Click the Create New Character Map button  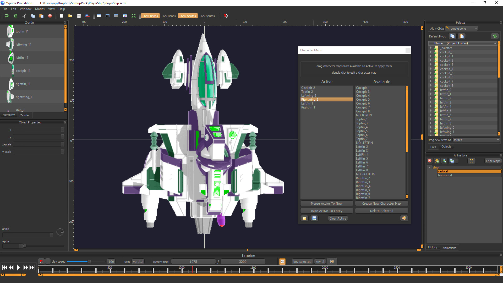point(381,203)
